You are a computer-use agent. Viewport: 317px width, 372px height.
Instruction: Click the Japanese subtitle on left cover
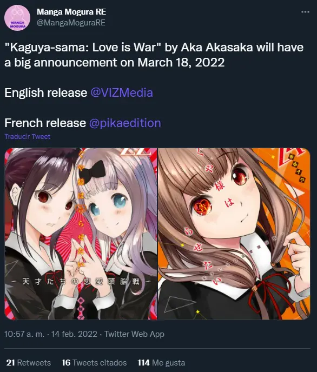[81, 282]
